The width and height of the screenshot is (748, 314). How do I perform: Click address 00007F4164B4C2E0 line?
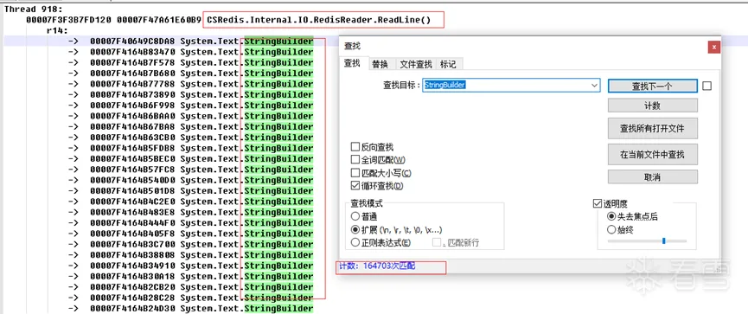point(190,202)
